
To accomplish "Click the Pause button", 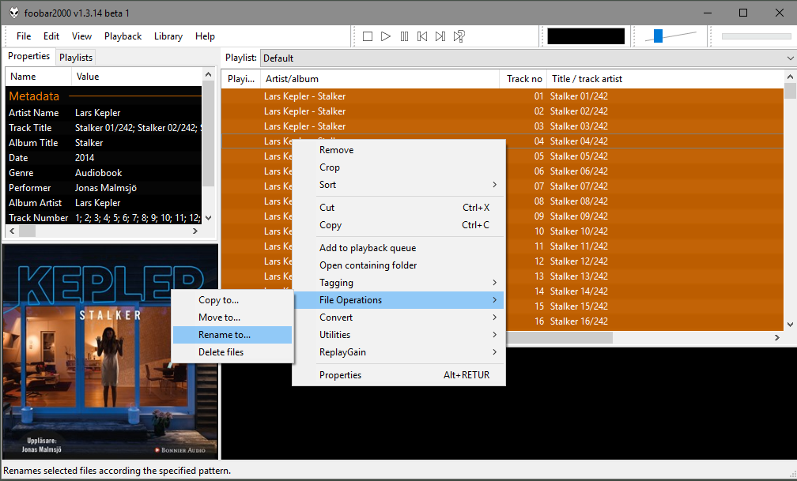I will [x=404, y=36].
